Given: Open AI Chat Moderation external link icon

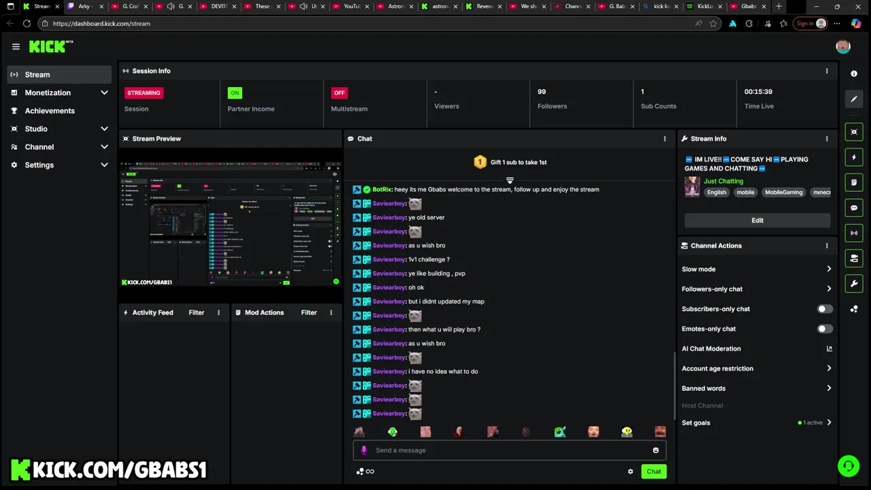Looking at the screenshot, I should pyautogui.click(x=829, y=348).
